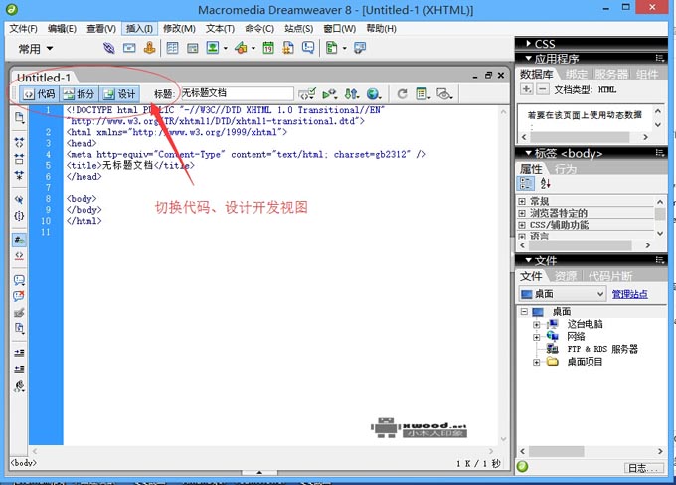
Task: Open the File Management icon
Action: pyautogui.click(x=351, y=94)
